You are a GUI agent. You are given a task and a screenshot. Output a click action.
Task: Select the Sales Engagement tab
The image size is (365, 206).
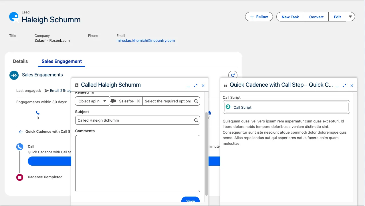coord(62,61)
